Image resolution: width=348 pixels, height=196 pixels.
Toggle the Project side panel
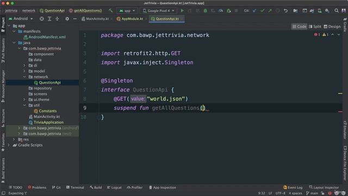3,24
